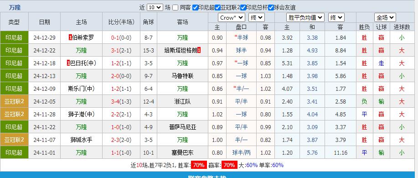Click the 盘口 column header
This screenshot has width=418, height=178.
tap(241, 27)
